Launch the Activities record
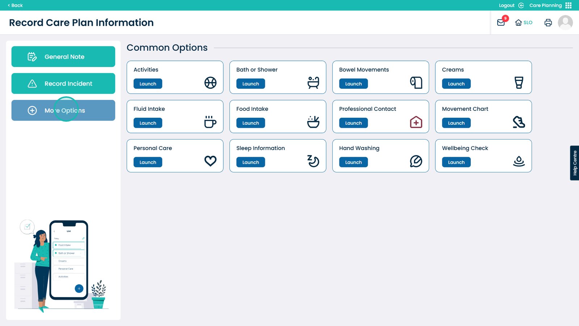The height and width of the screenshot is (326, 579). pos(148,84)
